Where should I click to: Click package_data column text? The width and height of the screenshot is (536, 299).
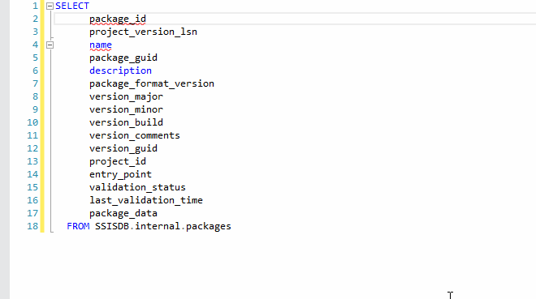[123, 213]
